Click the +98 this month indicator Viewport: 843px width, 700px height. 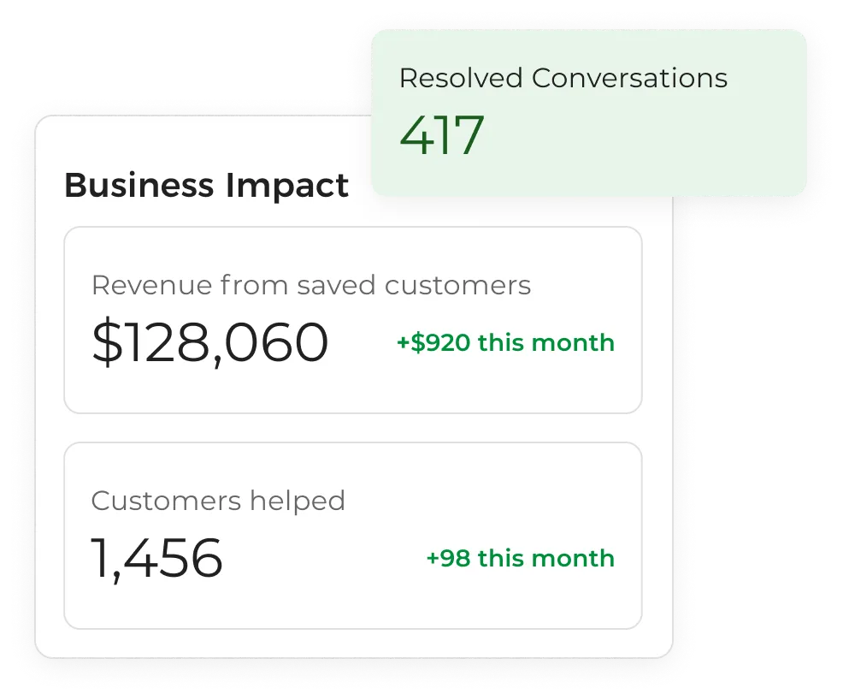pyautogui.click(x=520, y=559)
